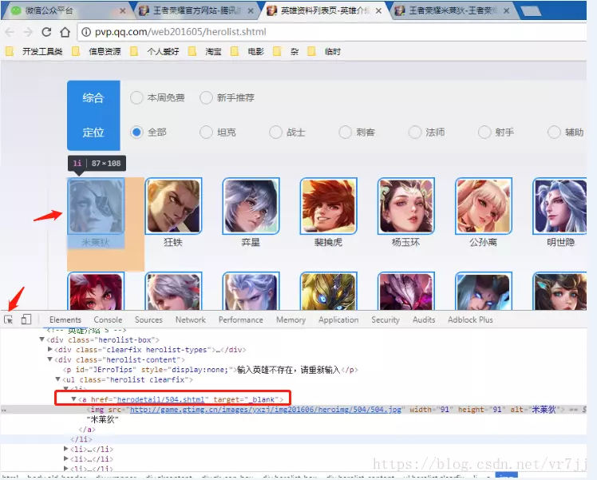Open the DevTools Application tab
597x480 pixels.
(x=338, y=319)
